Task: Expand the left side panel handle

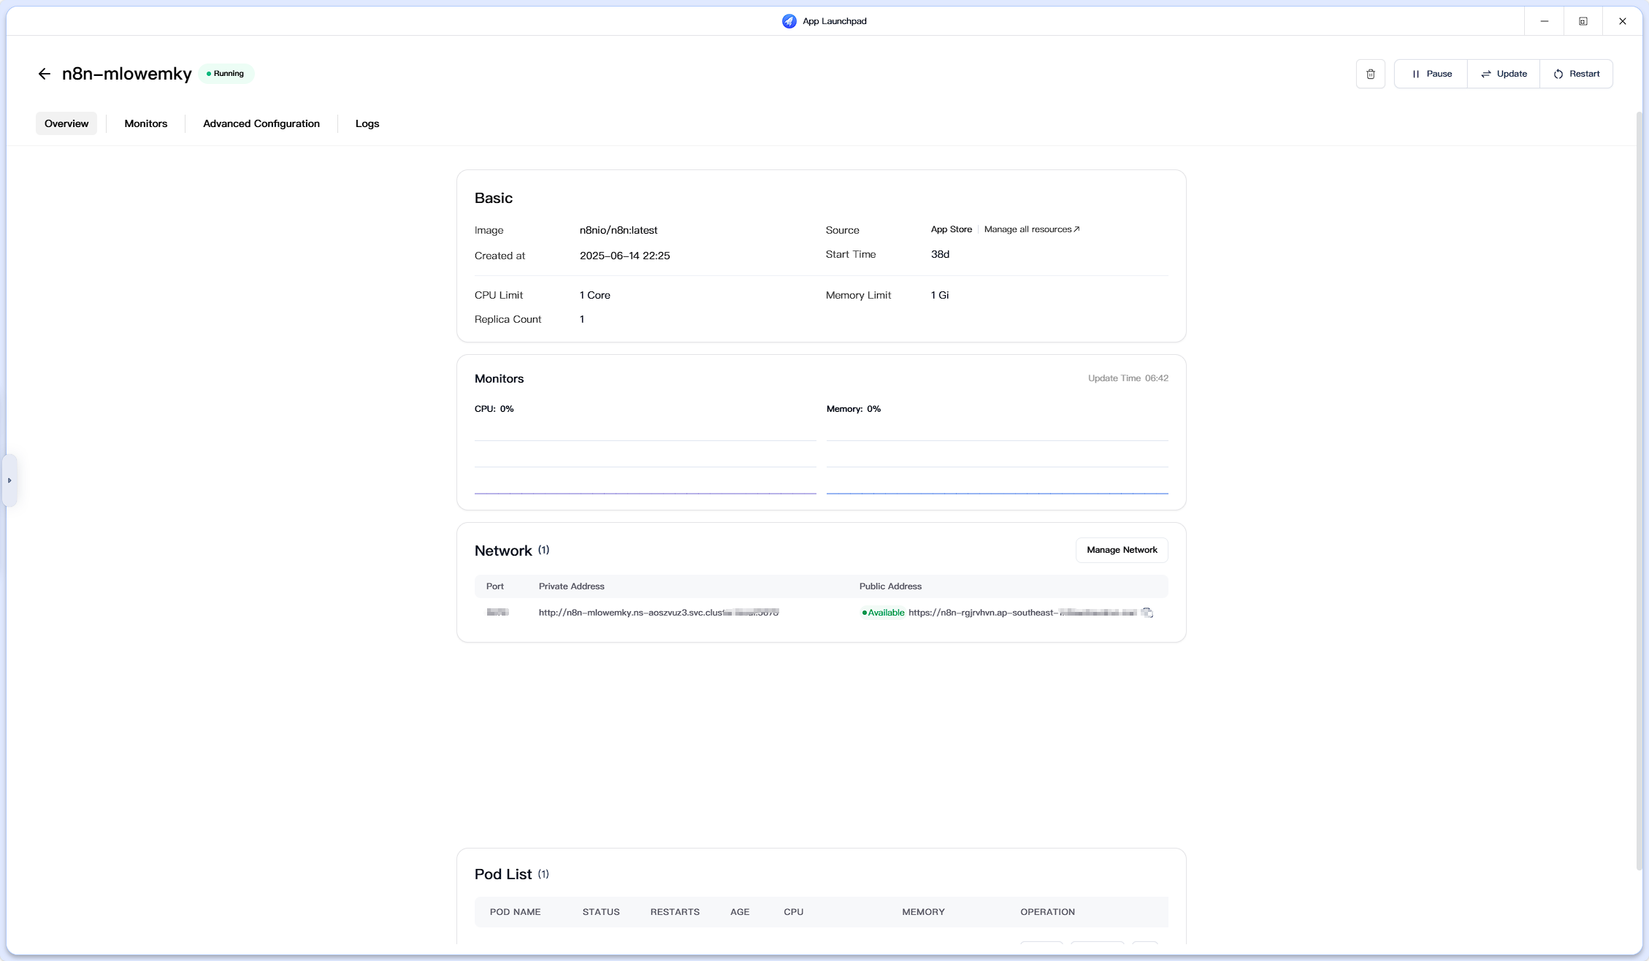Action: tap(9, 480)
